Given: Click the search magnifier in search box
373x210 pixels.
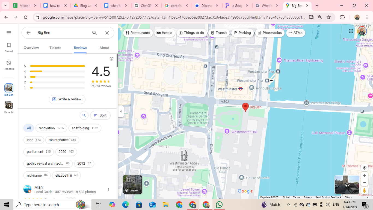Looking at the screenshot, I should (94, 33).
